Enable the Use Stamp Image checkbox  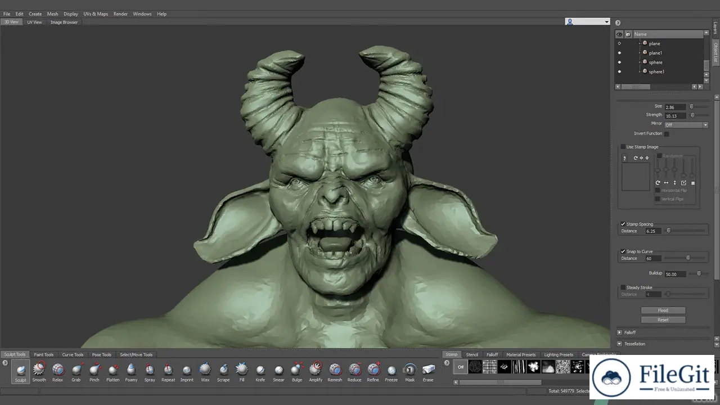(623, 147)
